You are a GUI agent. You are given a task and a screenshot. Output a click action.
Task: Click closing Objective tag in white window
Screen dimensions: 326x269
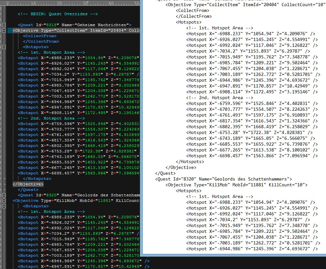click(181, 167)
